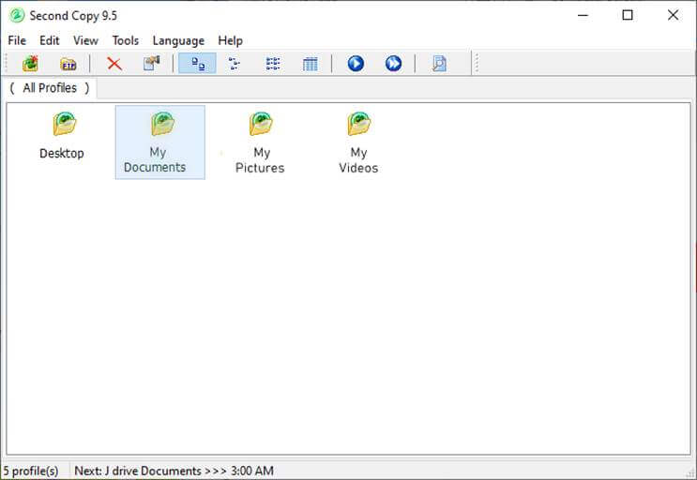Switch to small icons view
Screen dimensions: 697x480
pyautogui.click(x=235, y=64)
